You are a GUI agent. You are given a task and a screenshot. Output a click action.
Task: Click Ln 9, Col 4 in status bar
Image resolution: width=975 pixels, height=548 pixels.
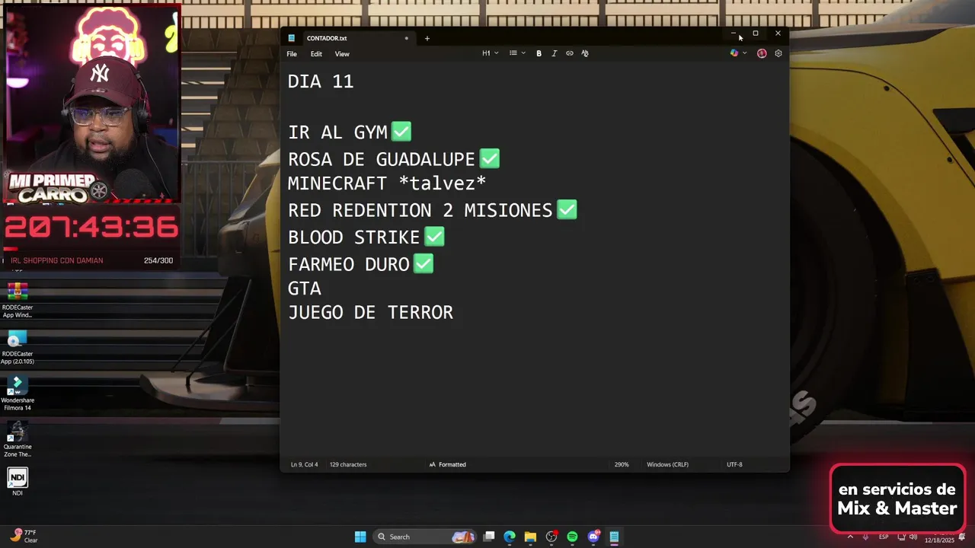tap(304, 464)
